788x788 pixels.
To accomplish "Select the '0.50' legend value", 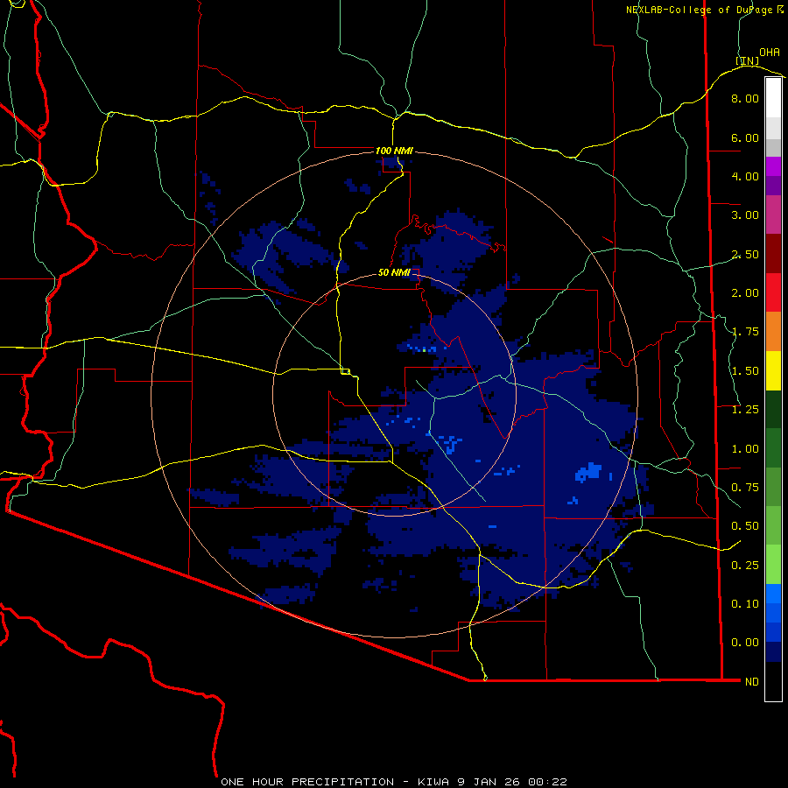I will click(x=745, y=526).
